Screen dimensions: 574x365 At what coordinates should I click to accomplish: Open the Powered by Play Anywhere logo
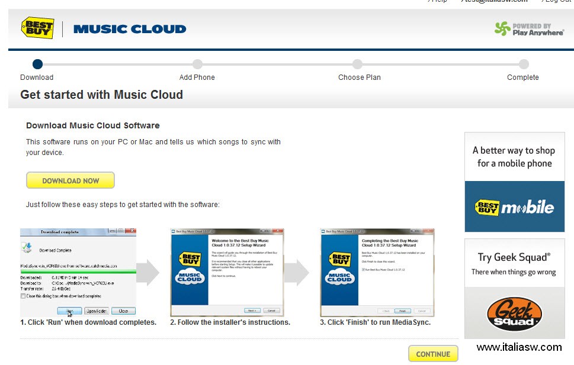coord(529,29)
